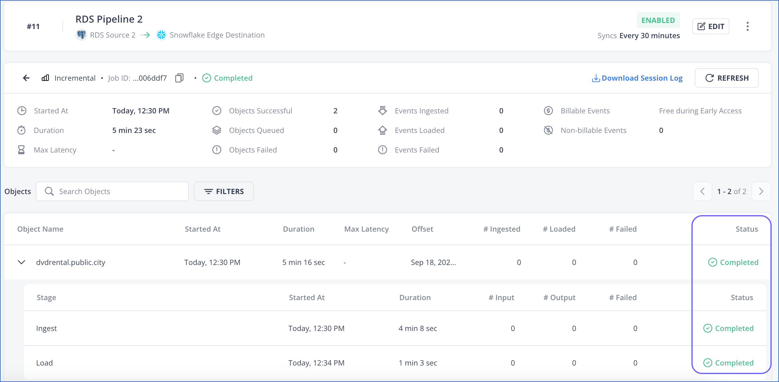This screenshot has height=382, width=779.
Task: Click the Completed status on the Ingest stage
Action: (728, 328)
